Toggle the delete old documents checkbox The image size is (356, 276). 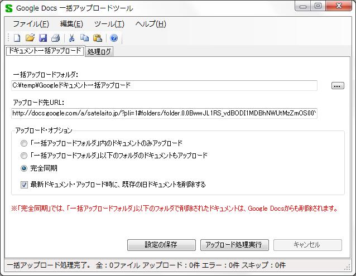24,185
